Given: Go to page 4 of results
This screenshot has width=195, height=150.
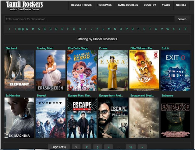Looking at the screenshot, I should [108, 147].
